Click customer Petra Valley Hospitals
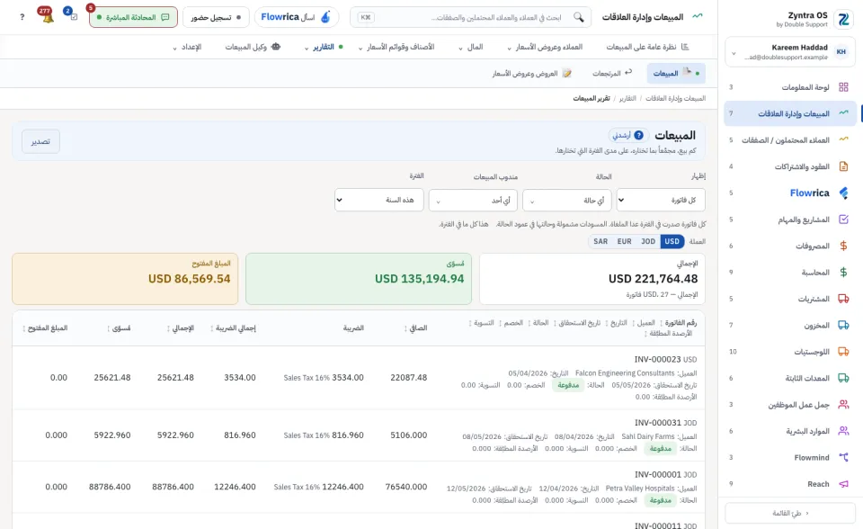The width and height of the screenshot is (863, 529). (x=639, y=489)
